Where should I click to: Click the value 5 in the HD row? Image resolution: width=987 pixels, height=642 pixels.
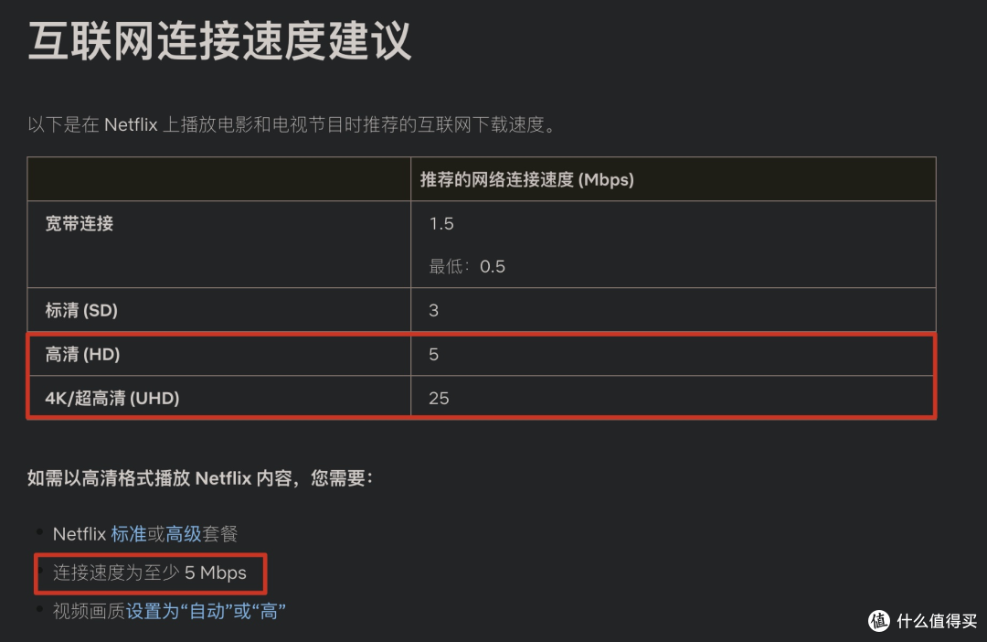point(434,355)
